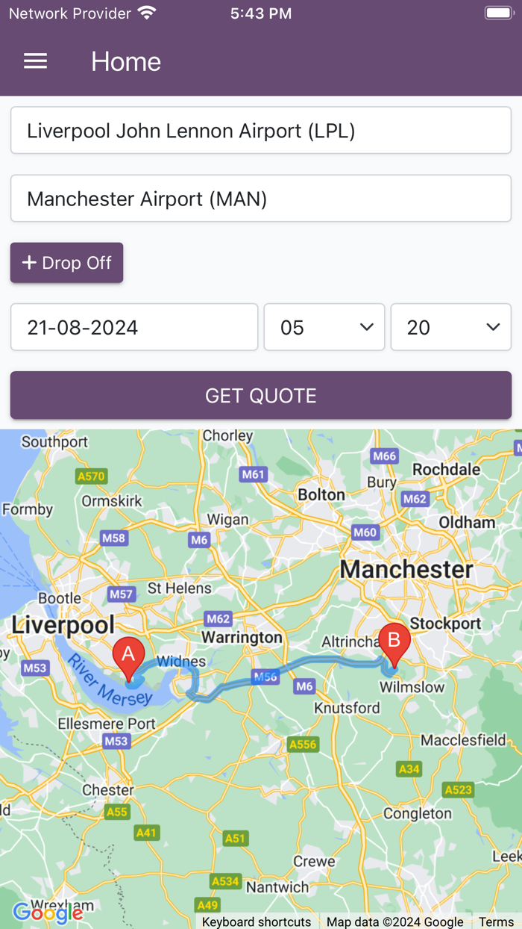Viewport: 522px width, 929px height.
Task: Click the Drop Off button
Action: pos(66,262)
